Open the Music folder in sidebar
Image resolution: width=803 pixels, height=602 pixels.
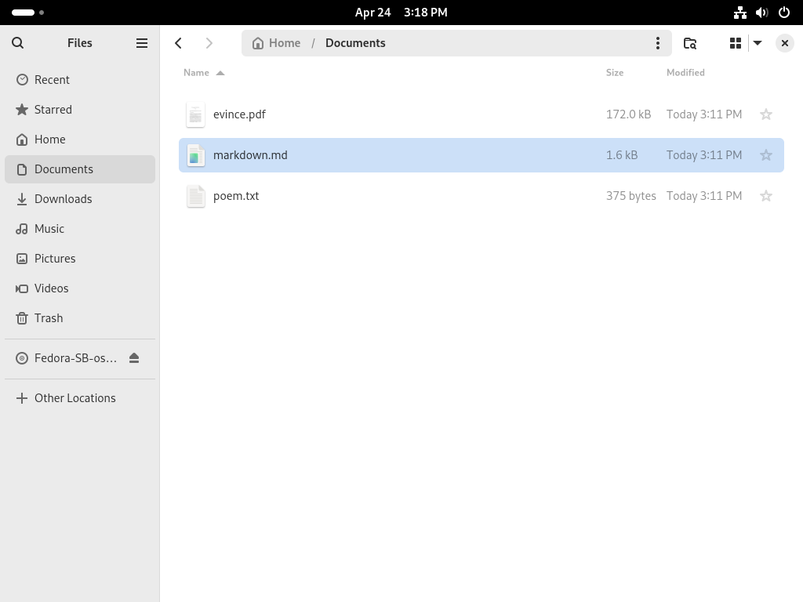(80, 229)
